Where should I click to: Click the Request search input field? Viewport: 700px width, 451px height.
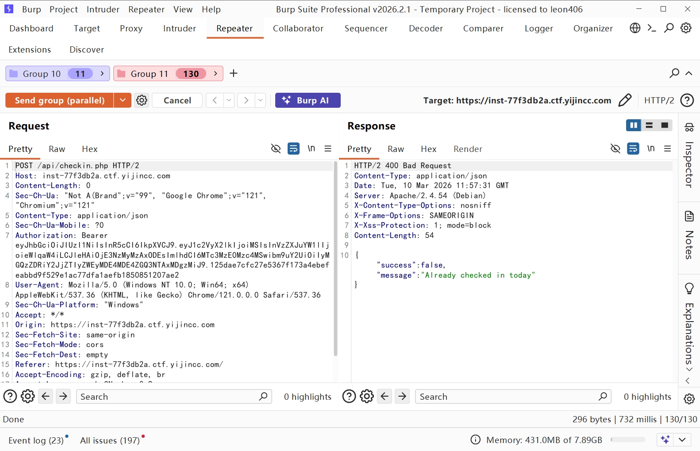coord(168,397)
